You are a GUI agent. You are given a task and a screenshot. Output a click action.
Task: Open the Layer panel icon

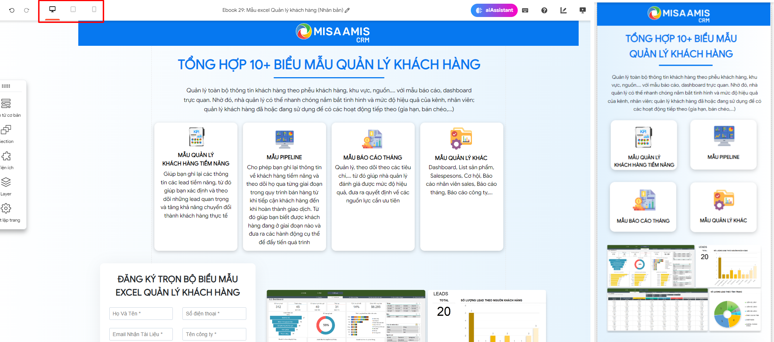click(6, 182)
